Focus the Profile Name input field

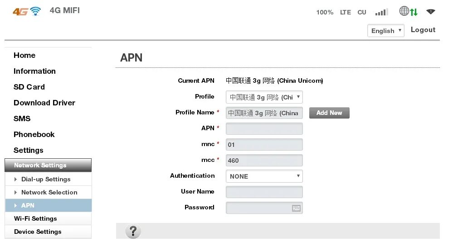pyautogui.click(x=264, y=113)
